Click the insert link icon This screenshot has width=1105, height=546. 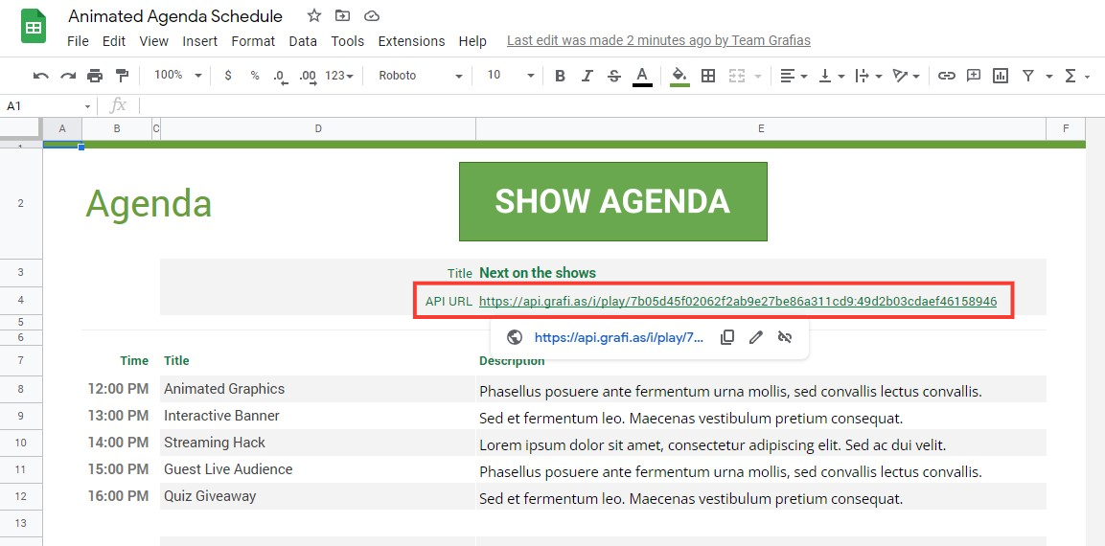(947, 76)
